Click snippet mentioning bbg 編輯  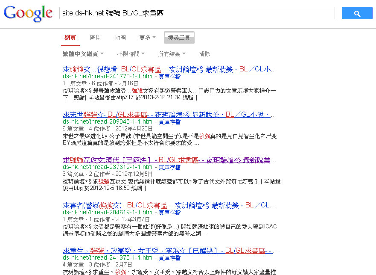[172, 185]
